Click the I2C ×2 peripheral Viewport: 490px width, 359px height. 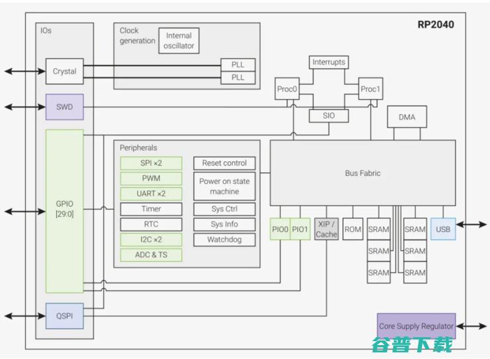pyautogui.click(x=151, y=239)
